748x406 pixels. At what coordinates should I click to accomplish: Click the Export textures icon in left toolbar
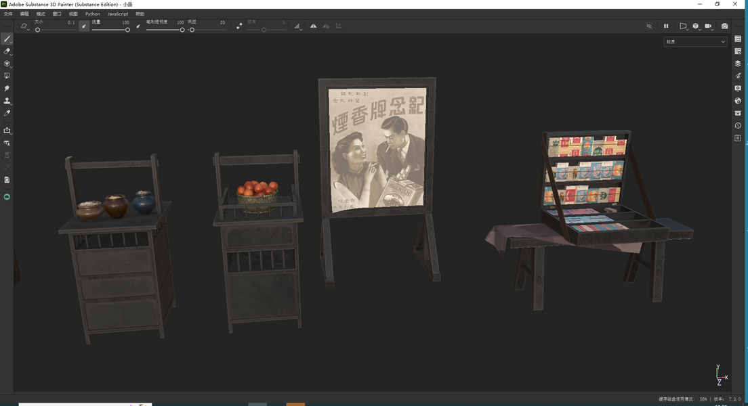pos(7,130)
